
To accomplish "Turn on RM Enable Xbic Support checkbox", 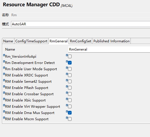I will [x=70, y=100].
